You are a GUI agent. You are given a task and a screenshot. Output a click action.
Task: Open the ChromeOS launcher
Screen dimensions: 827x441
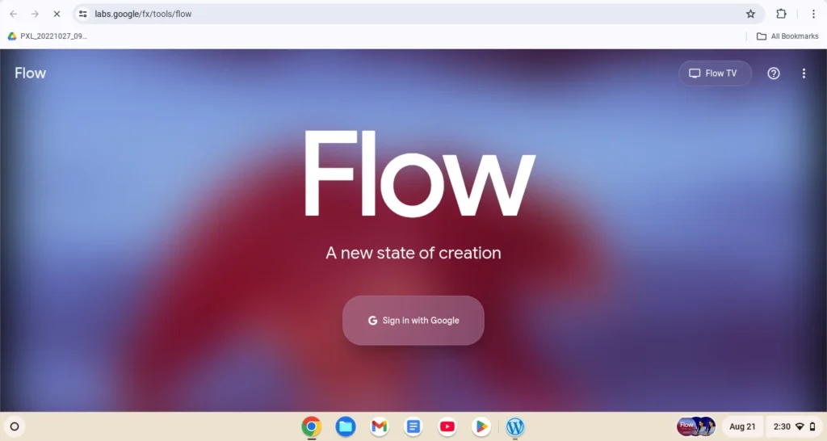(15, 426)
